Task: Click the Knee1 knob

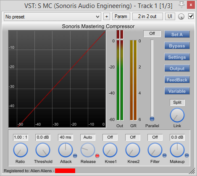Action: [x=110, y=150]
